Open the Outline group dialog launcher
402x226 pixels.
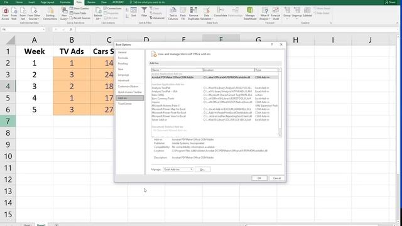click(331, 23)
